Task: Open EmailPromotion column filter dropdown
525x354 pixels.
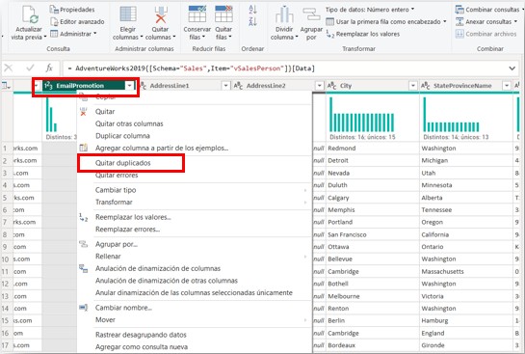Action: [x=129, y=86]
